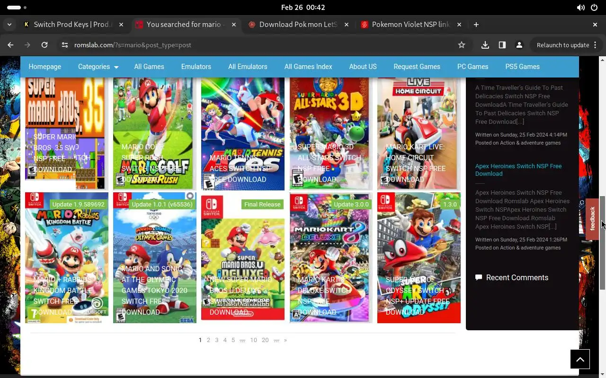Click the 'Update 1.0.1 (v65536)' badge
Screen dimensions: 606x378
(162, 205)
